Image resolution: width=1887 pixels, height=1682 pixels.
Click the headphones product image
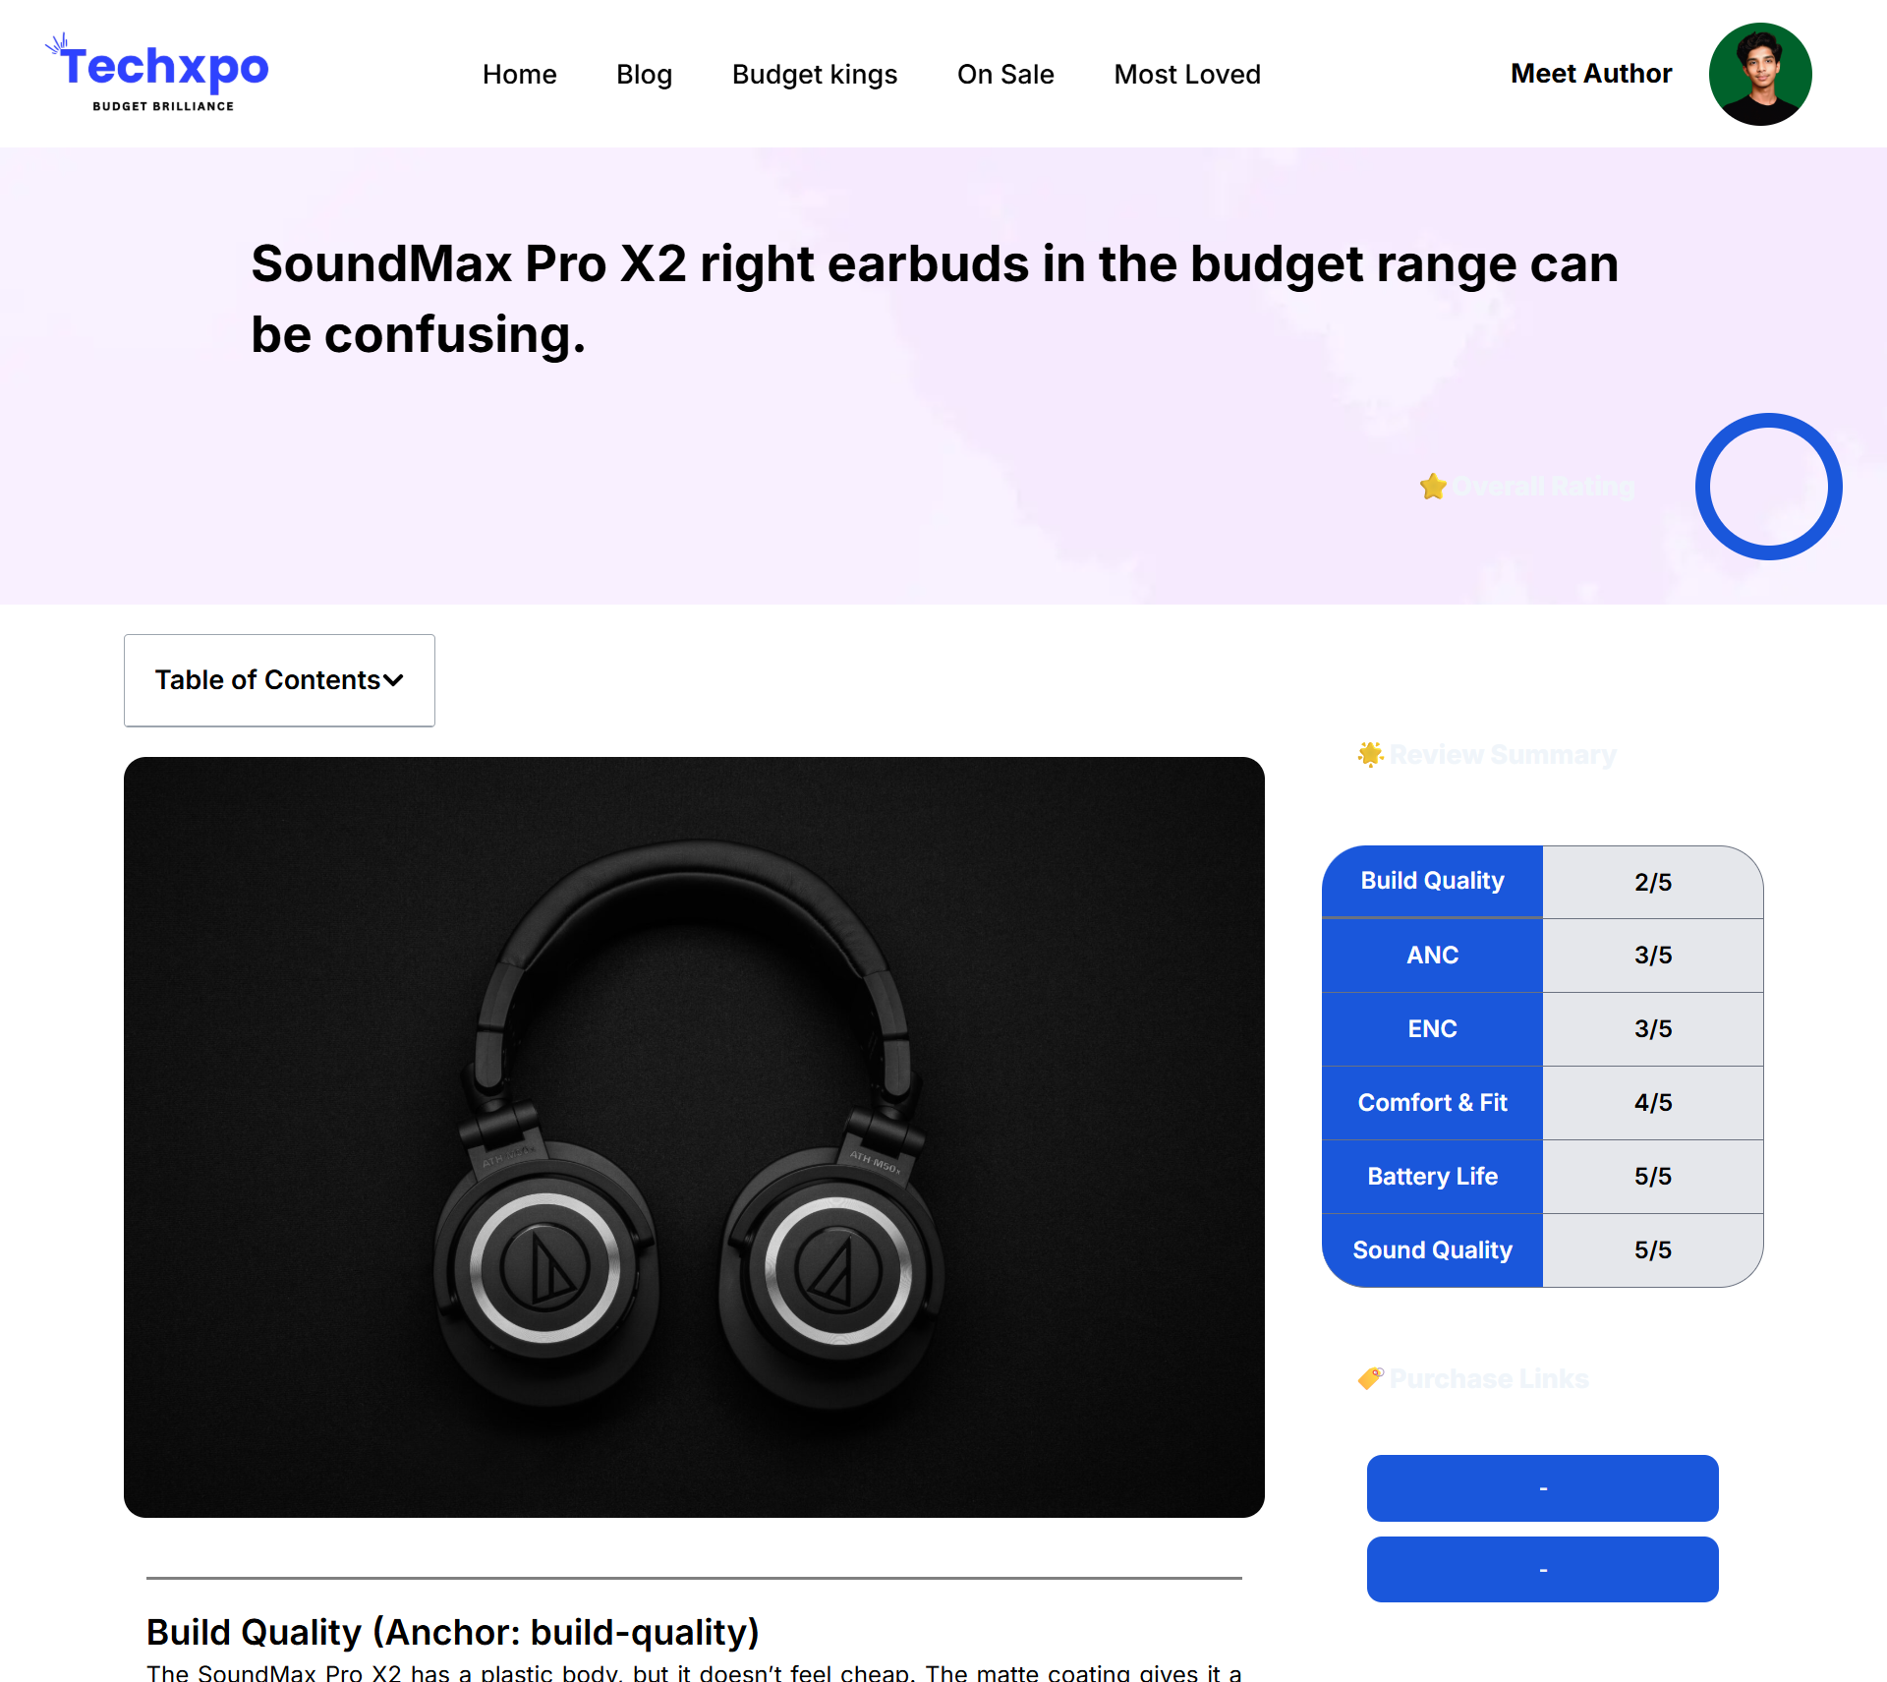694,1137
